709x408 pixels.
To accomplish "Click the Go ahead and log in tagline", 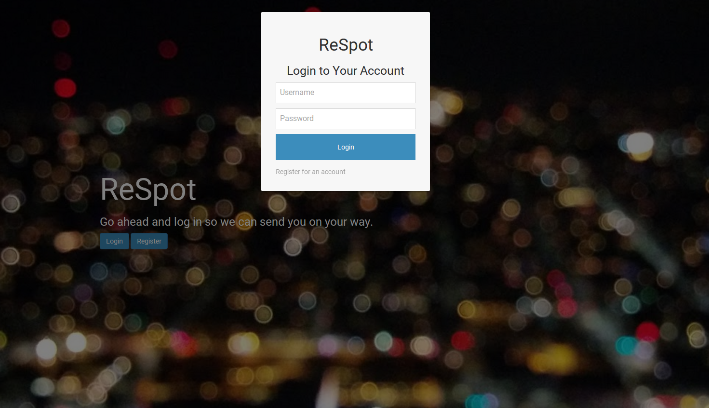I will 236,222.
